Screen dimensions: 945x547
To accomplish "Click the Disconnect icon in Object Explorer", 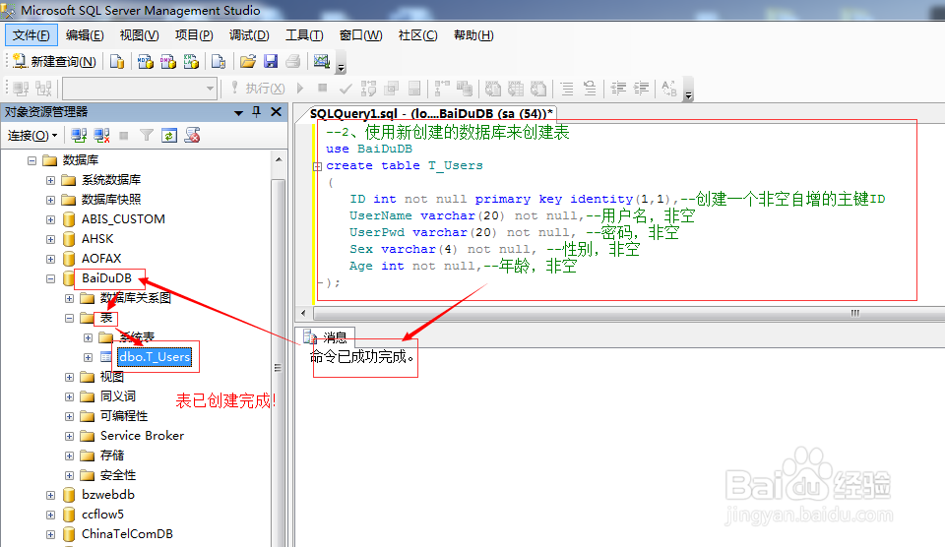I will click(101, 136).
